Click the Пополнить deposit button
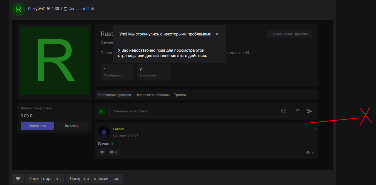Screen dimensions: 376x185 coord(37,126)
